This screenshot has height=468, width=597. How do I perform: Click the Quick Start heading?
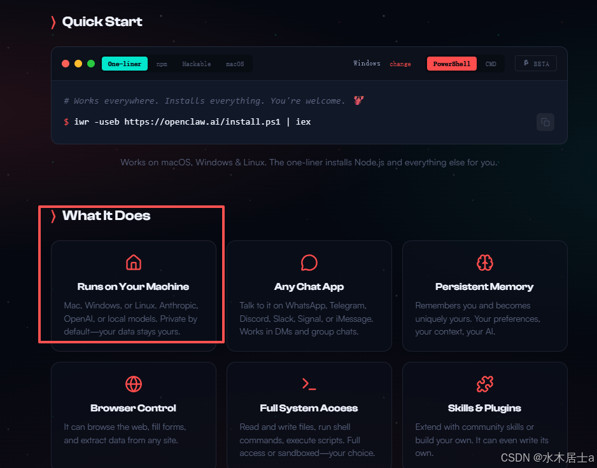click(x=102, y=22)
